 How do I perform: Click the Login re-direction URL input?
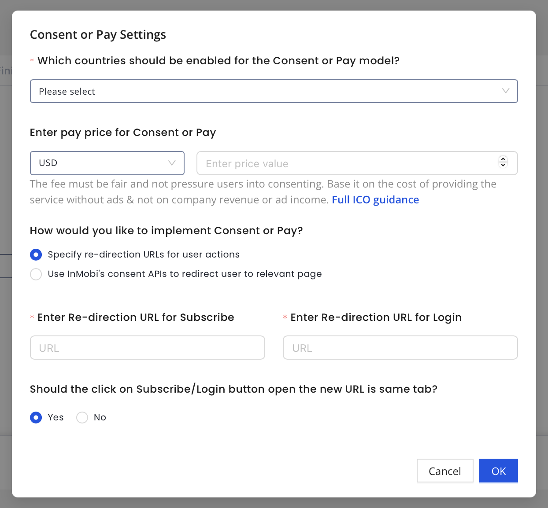click(400, 348)
